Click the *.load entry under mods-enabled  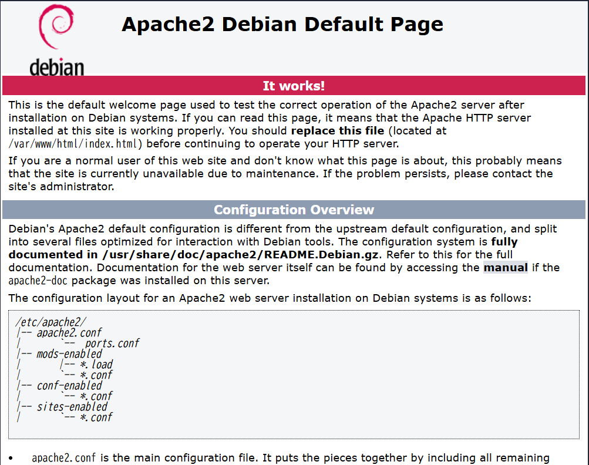point(96,364)
